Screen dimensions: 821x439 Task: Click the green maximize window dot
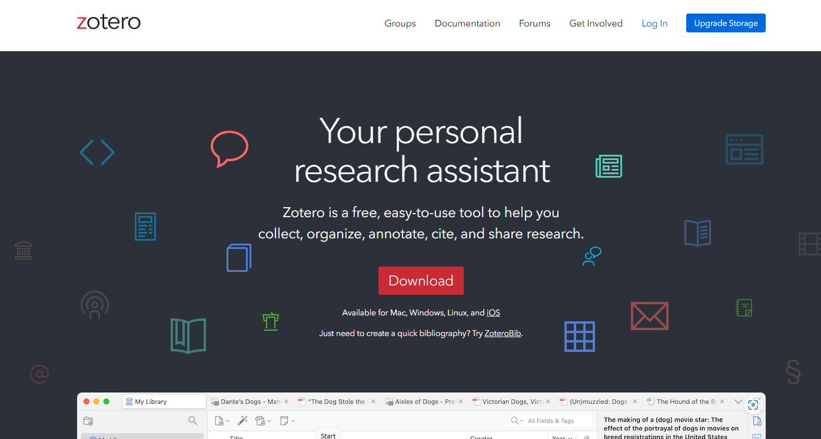pyautogui.click(x=107, y=401)
